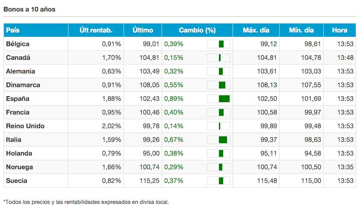The width and height of the screenshot is (360, 209).
Task: Click the Máx. día column header
Action: pyautogui.click(x=256, y=30)
